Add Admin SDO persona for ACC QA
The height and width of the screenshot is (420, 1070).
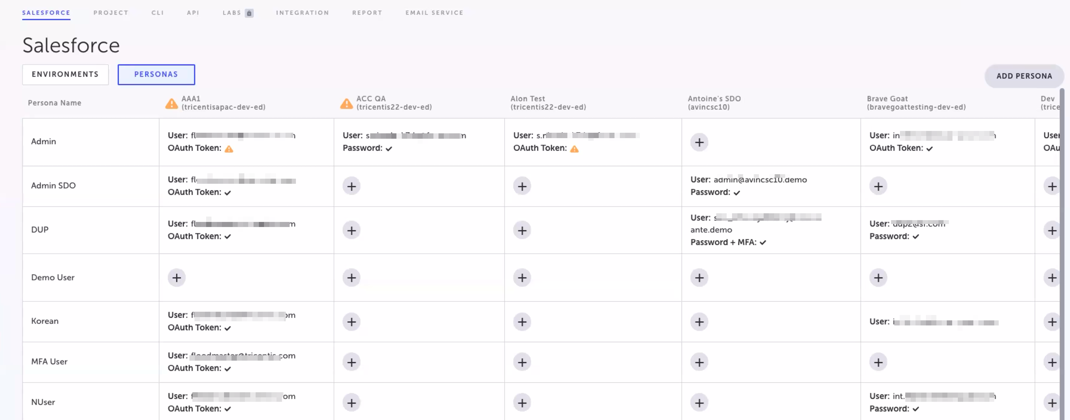tap(351, 186)
